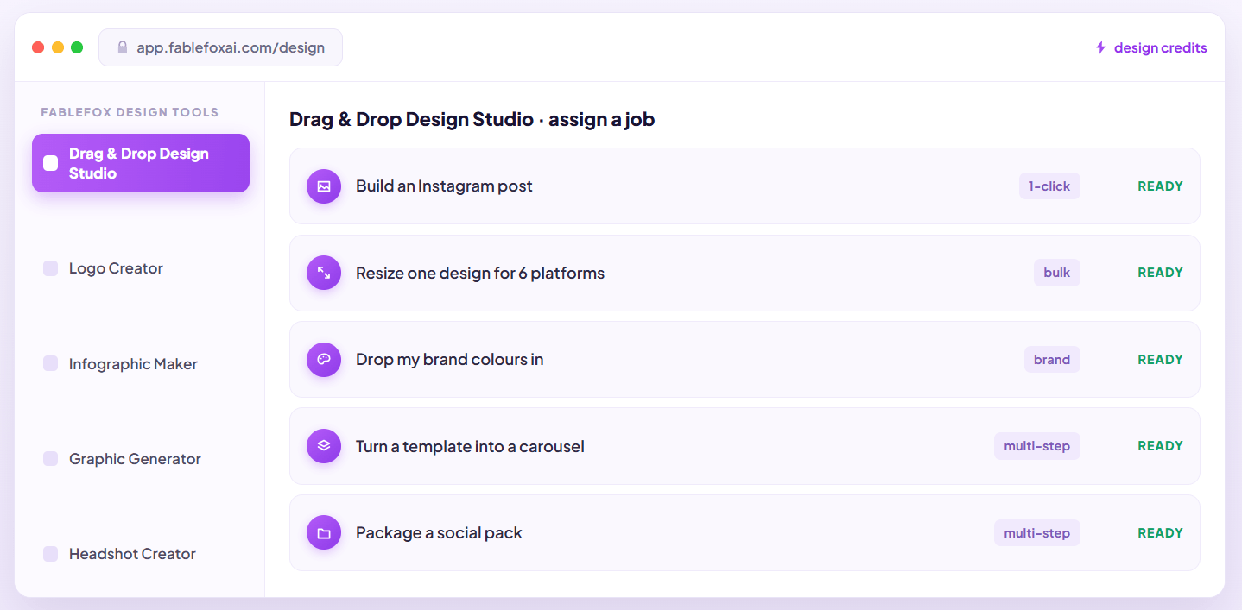The width and height of the screenshot is (1242, 610).
Task: Click READY status on Instagram post row
Action: click(x=1160, y=186)
